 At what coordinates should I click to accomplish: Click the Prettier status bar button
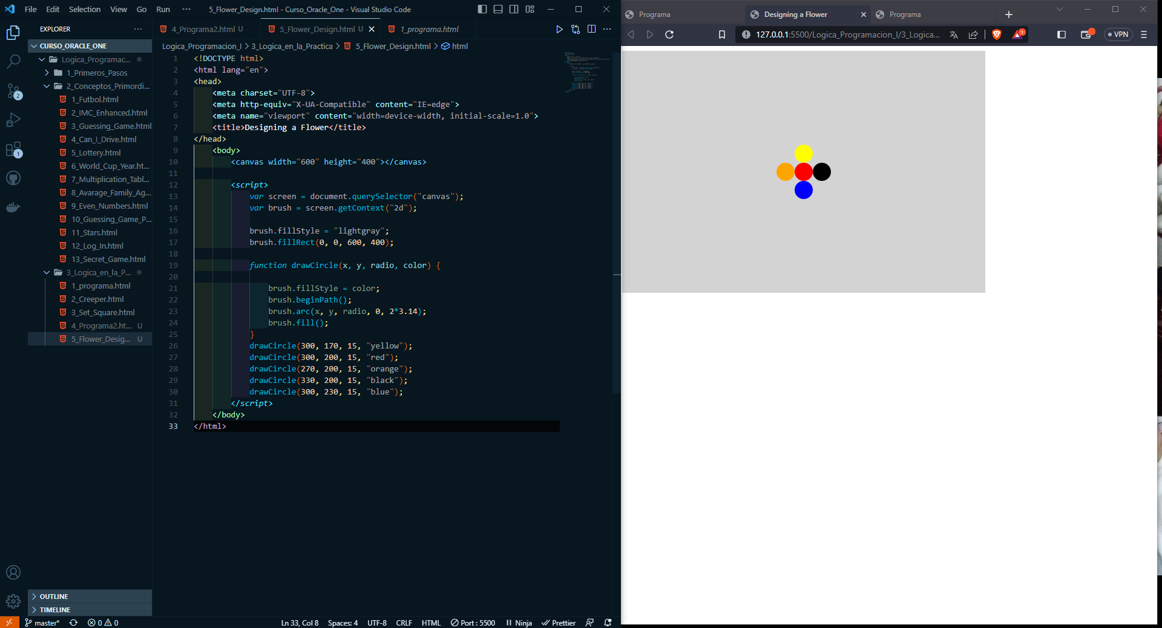pos(559,623)
